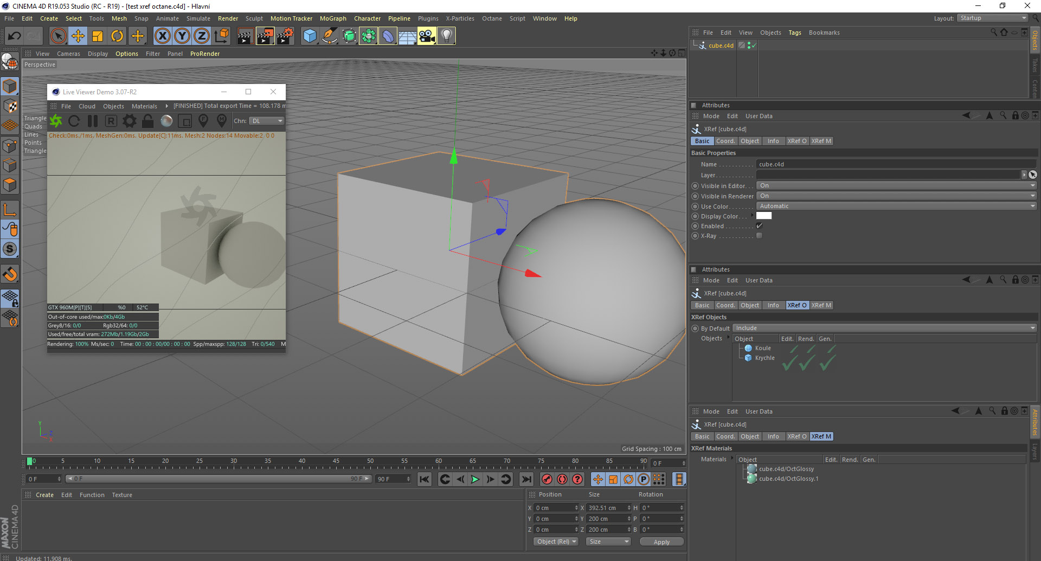Toggle Krychle Gen. checkmark
The width and height of the screenshot is (1041, 561).
click(827, 363)
